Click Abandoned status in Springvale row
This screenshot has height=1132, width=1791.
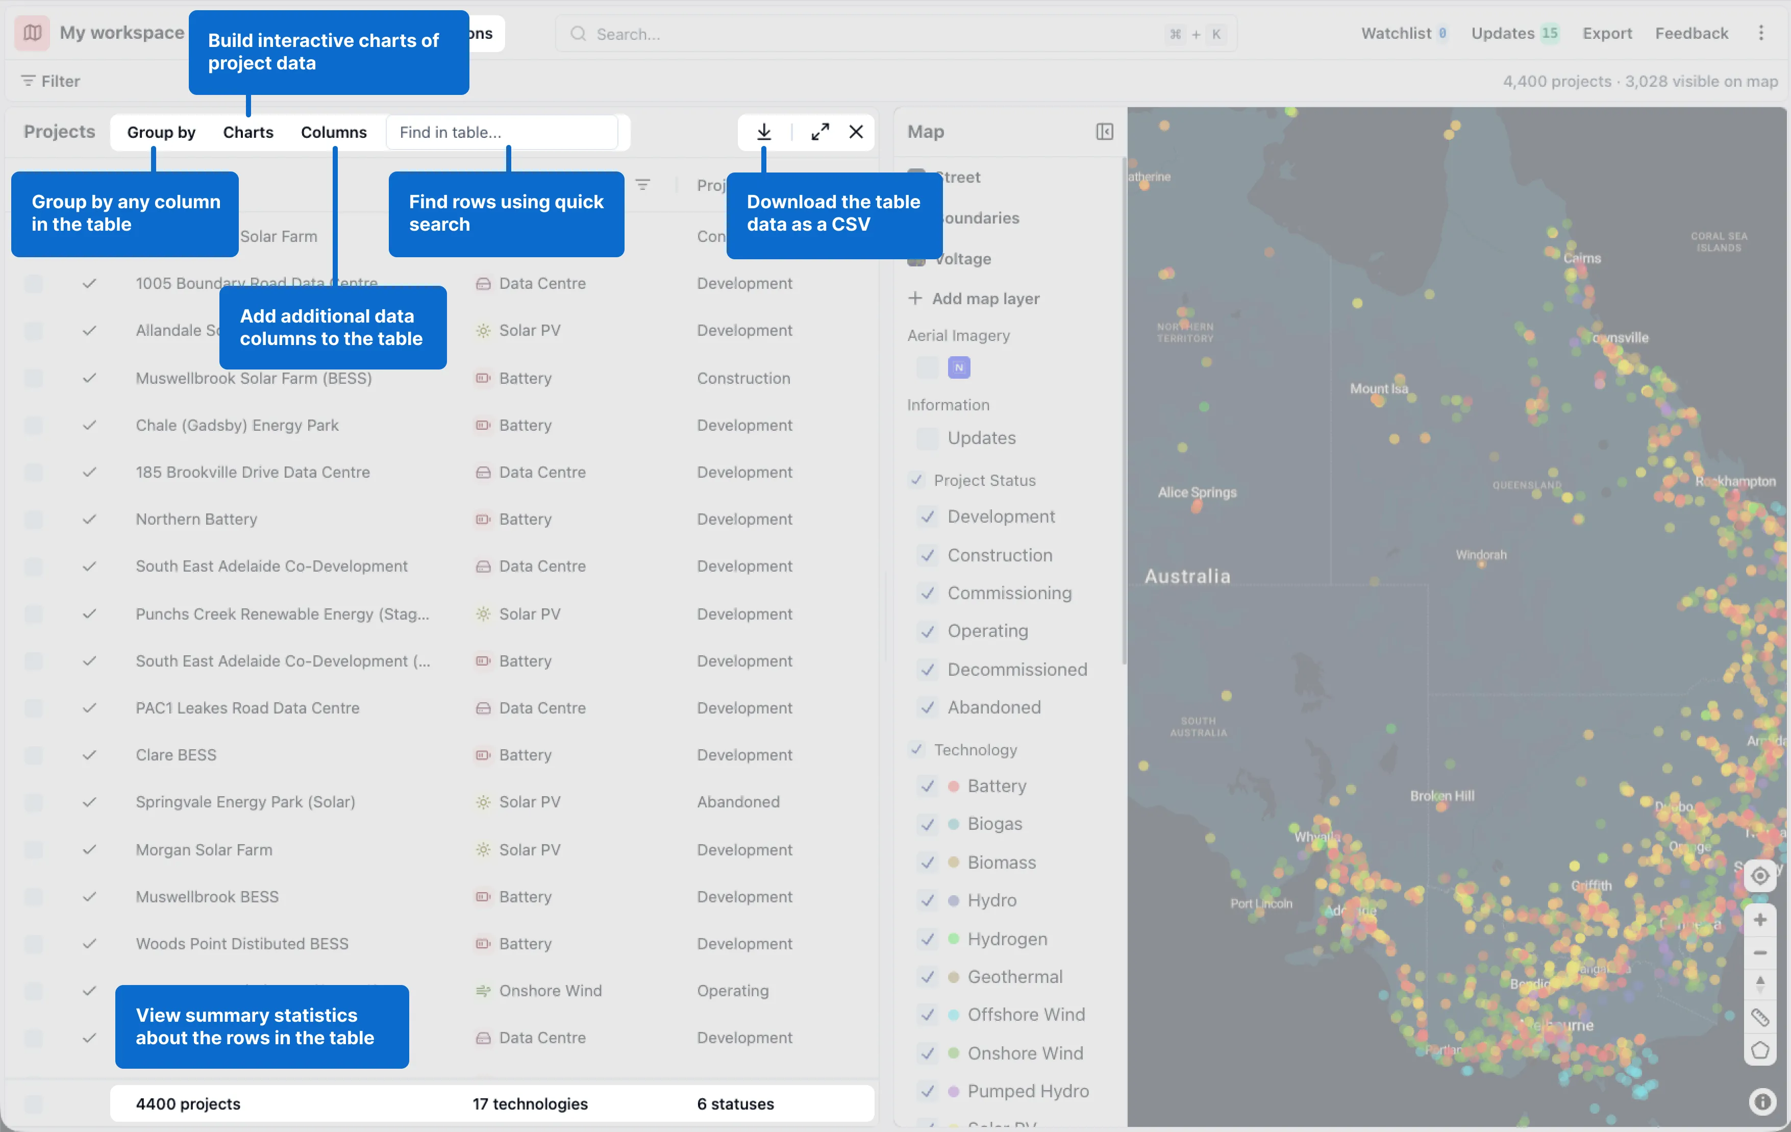pos(738,802)
